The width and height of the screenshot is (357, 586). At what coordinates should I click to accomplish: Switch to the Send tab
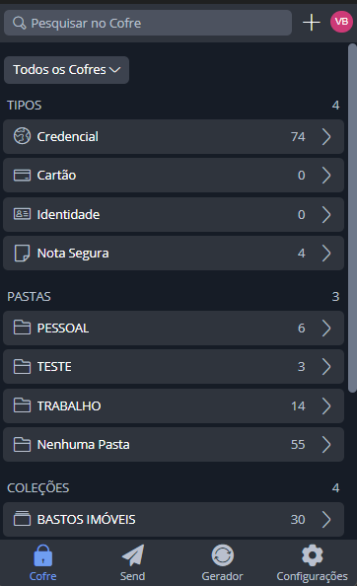[132, 563]
